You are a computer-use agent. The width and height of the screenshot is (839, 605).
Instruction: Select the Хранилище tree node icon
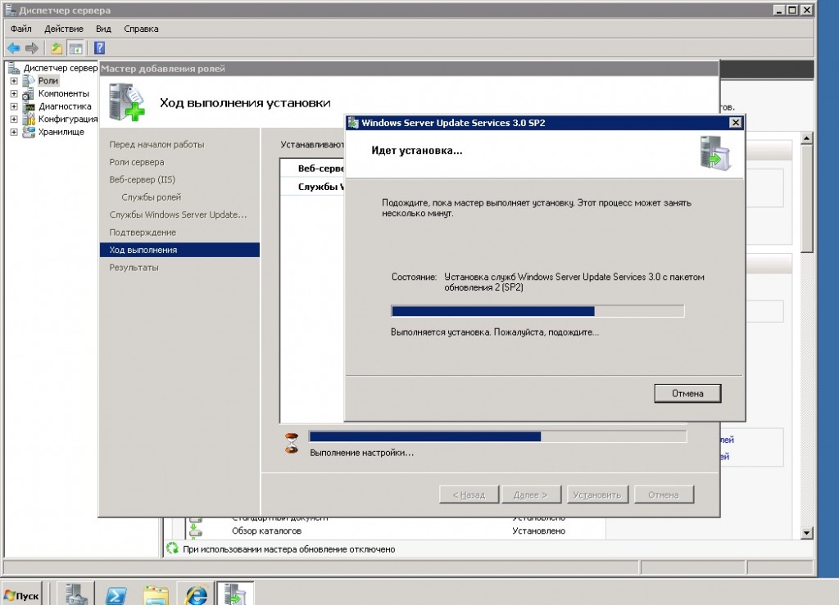point(29,132)
